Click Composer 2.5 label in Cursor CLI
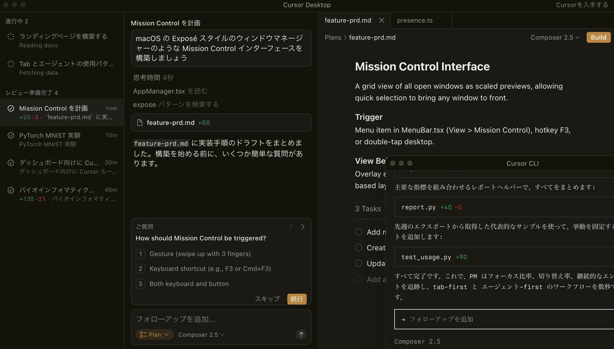This screenshot has height=349, width=614. pyautogui.click(x=417, y=341)
